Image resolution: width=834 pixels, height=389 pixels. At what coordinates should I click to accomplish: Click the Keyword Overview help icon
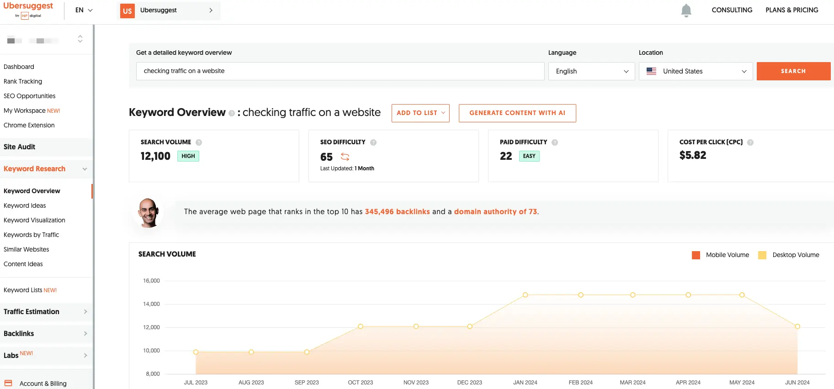(232, 113)
